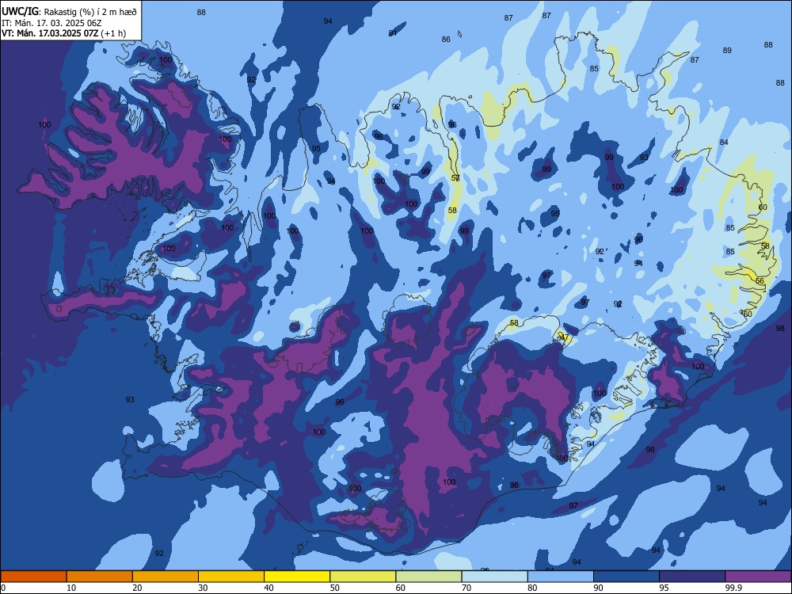Click the valid time line 'VT: Mán. 17.03.2025 07Z (+1 h)'
The image size is (792, 594).
(63, 33)
